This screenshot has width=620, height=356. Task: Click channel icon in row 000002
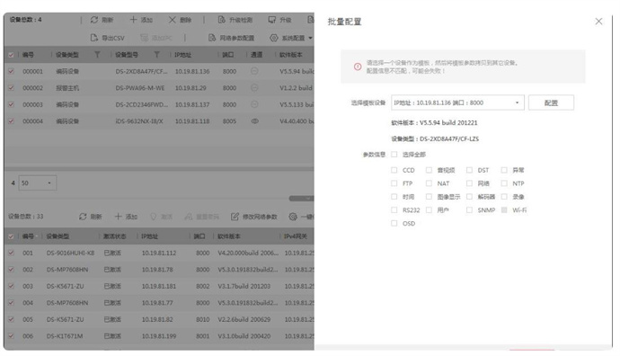click(254, 88)
